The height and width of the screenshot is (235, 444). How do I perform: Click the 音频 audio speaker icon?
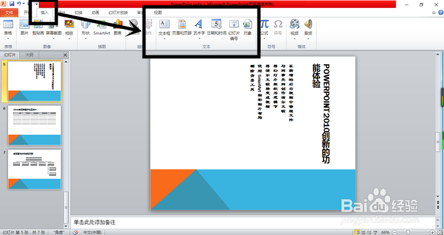pyautogui.click(x=308, y=24)
